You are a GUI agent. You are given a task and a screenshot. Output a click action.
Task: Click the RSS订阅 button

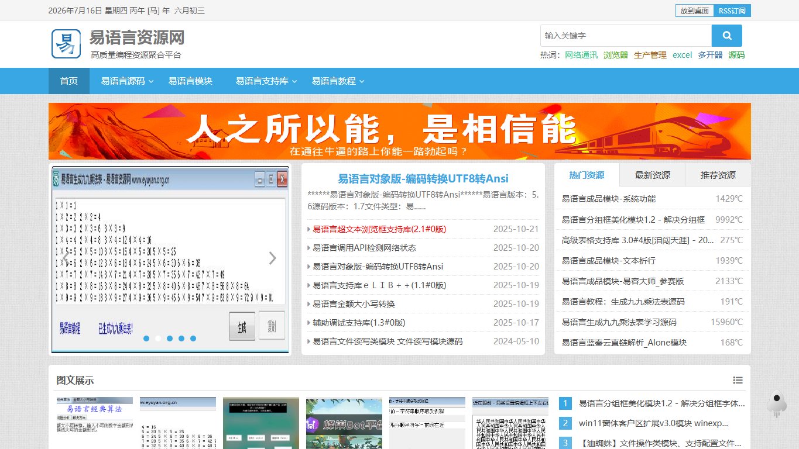point(732,11)
